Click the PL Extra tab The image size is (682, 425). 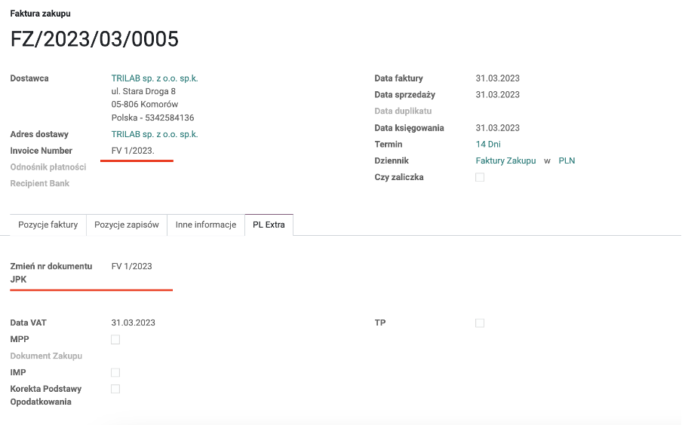269,225
